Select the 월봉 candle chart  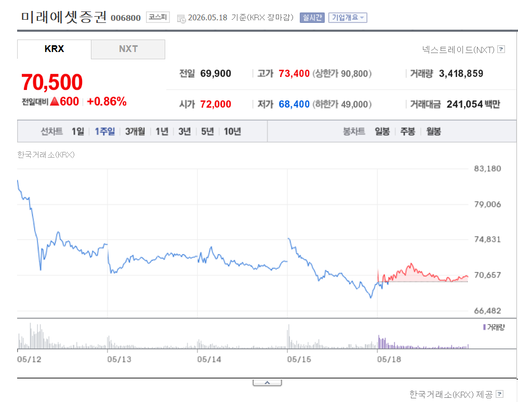coord(433,132)
